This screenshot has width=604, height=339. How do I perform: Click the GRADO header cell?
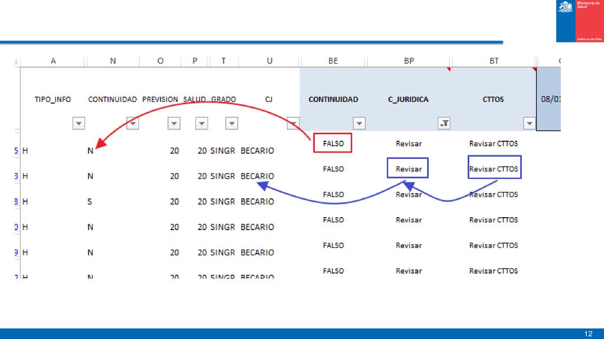click(x=224, y=99)
